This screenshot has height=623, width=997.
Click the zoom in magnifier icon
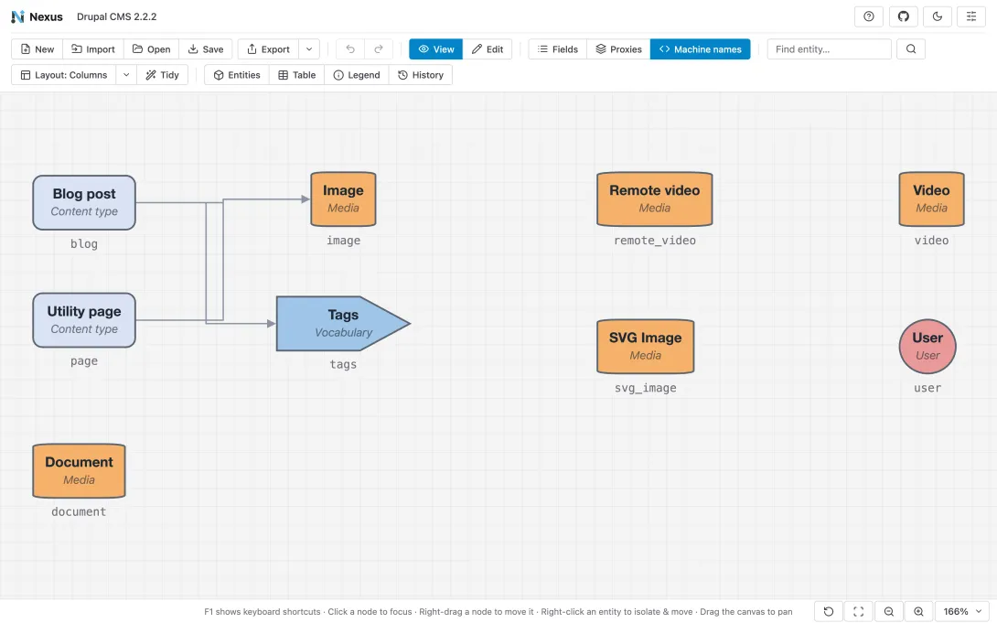(918, 611)
